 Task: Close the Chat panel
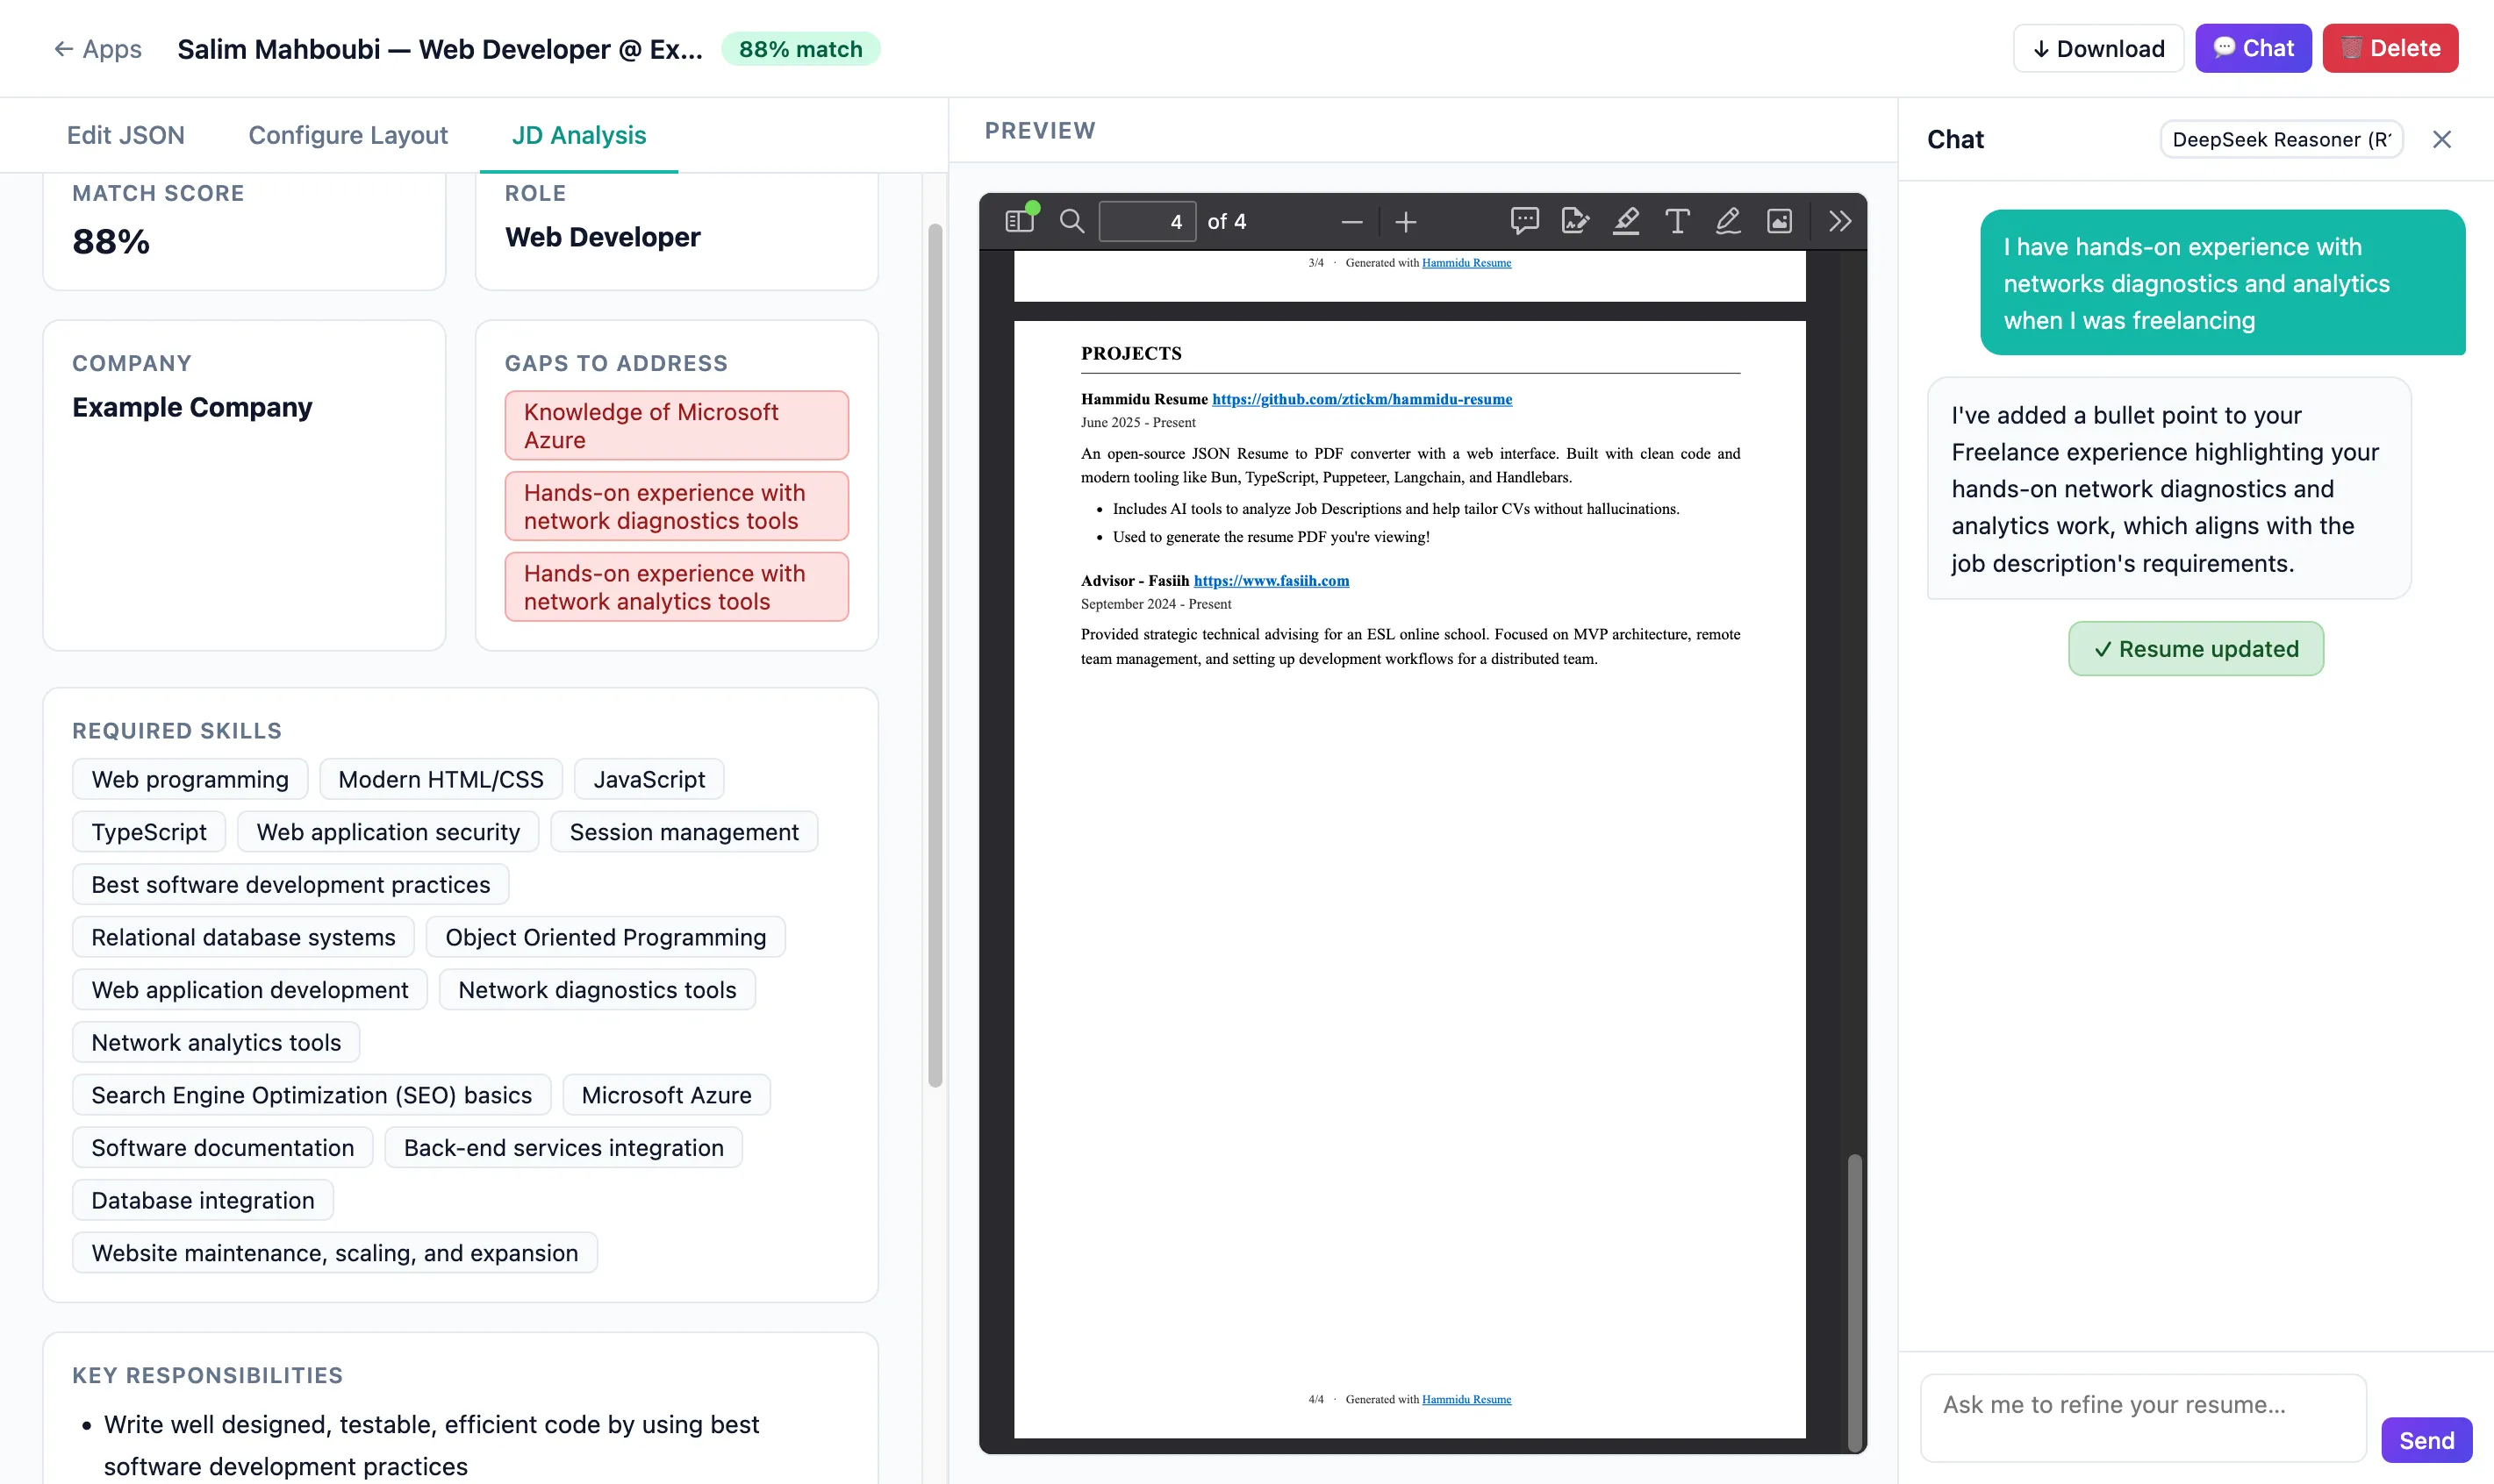click(x=2441, y=140)
